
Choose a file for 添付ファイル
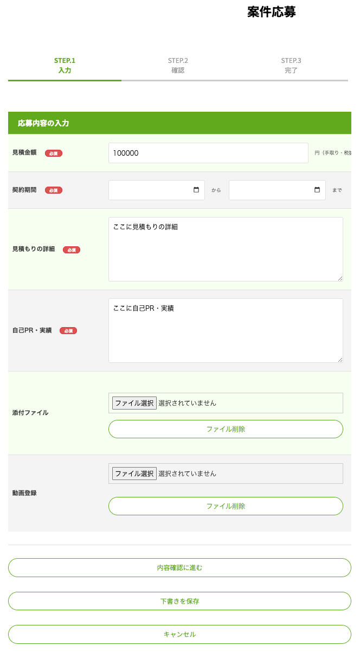point(134,403)
